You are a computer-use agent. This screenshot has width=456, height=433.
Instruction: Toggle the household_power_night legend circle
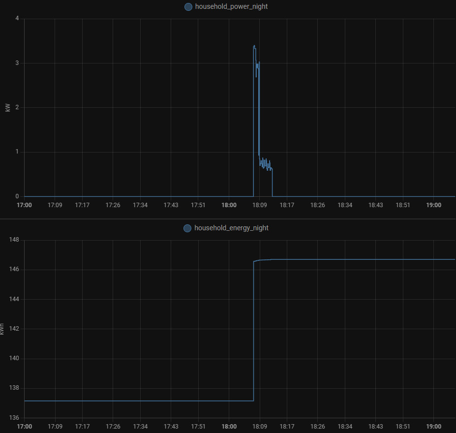pos(188,7)
